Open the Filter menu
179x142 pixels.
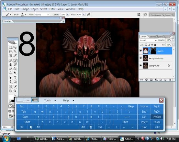pyautogui.click(x=52, y=9)
